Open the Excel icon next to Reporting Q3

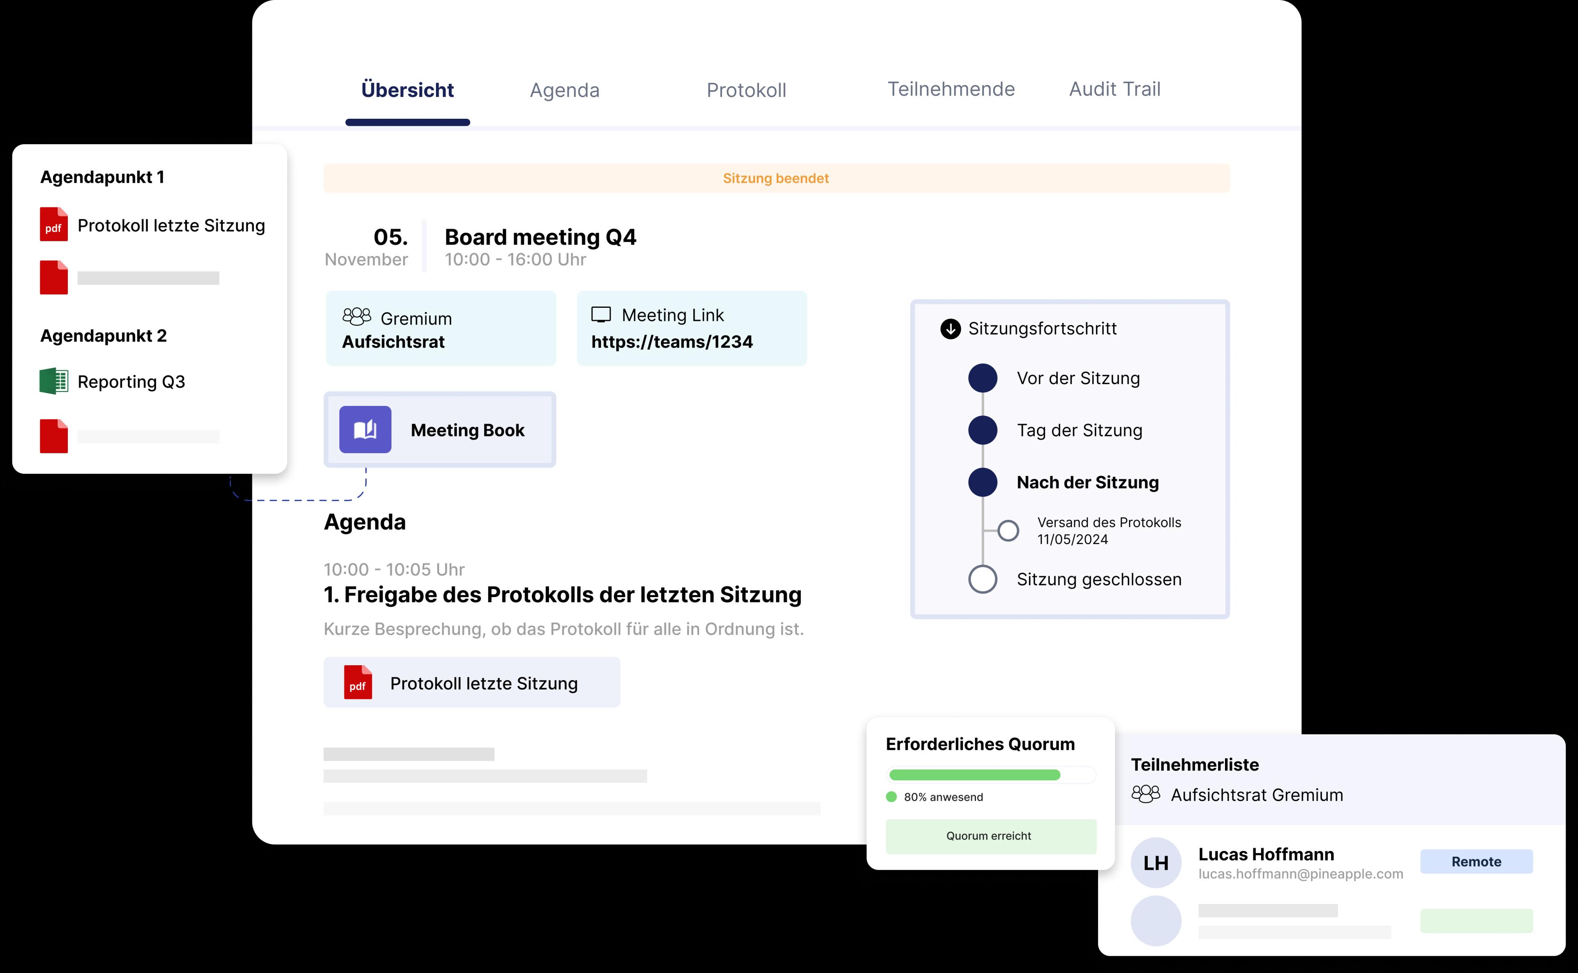coord(53,381)
